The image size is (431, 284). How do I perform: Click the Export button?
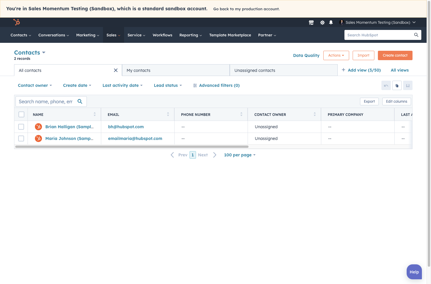point(369,102)
